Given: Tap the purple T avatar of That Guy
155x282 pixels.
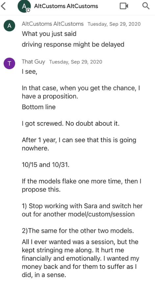Looking at the screenshot, I should [x=9, y=64].
